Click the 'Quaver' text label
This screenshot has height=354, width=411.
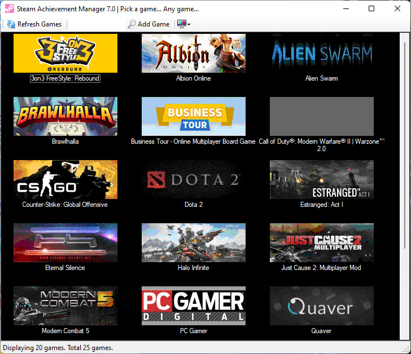point(321,331)
